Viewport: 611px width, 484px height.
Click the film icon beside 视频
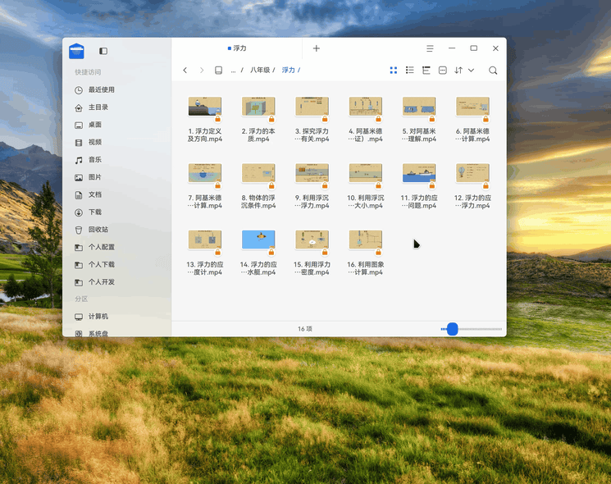pyautogui.click(x=79, y=143)
